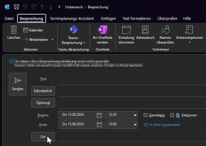This screenshot has height=146, width=206.
Task: Open the Antwortoptionen dropdown
Action: (x=189, y=42)
